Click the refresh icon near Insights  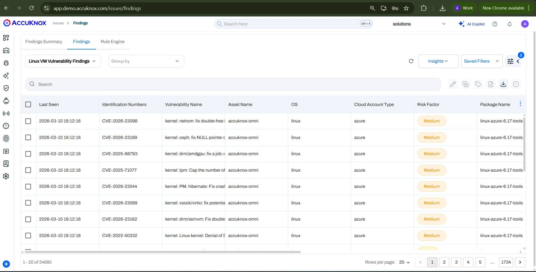coord(411,61)
